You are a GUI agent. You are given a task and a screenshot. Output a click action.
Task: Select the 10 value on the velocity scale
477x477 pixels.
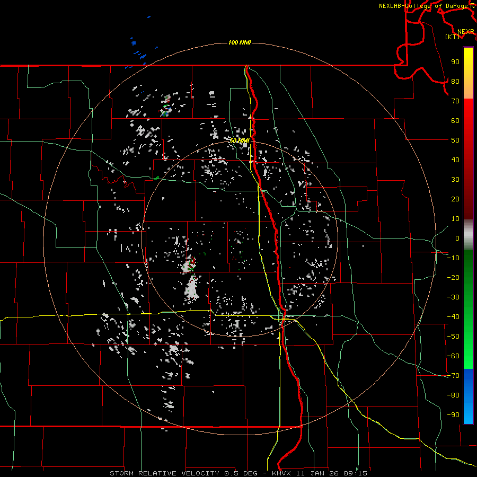coord(455,219)
